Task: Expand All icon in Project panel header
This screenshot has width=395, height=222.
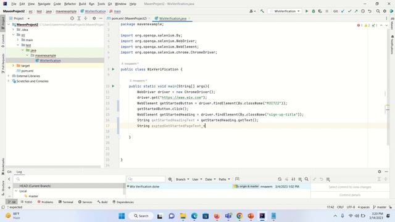Action: pos(79,18)
